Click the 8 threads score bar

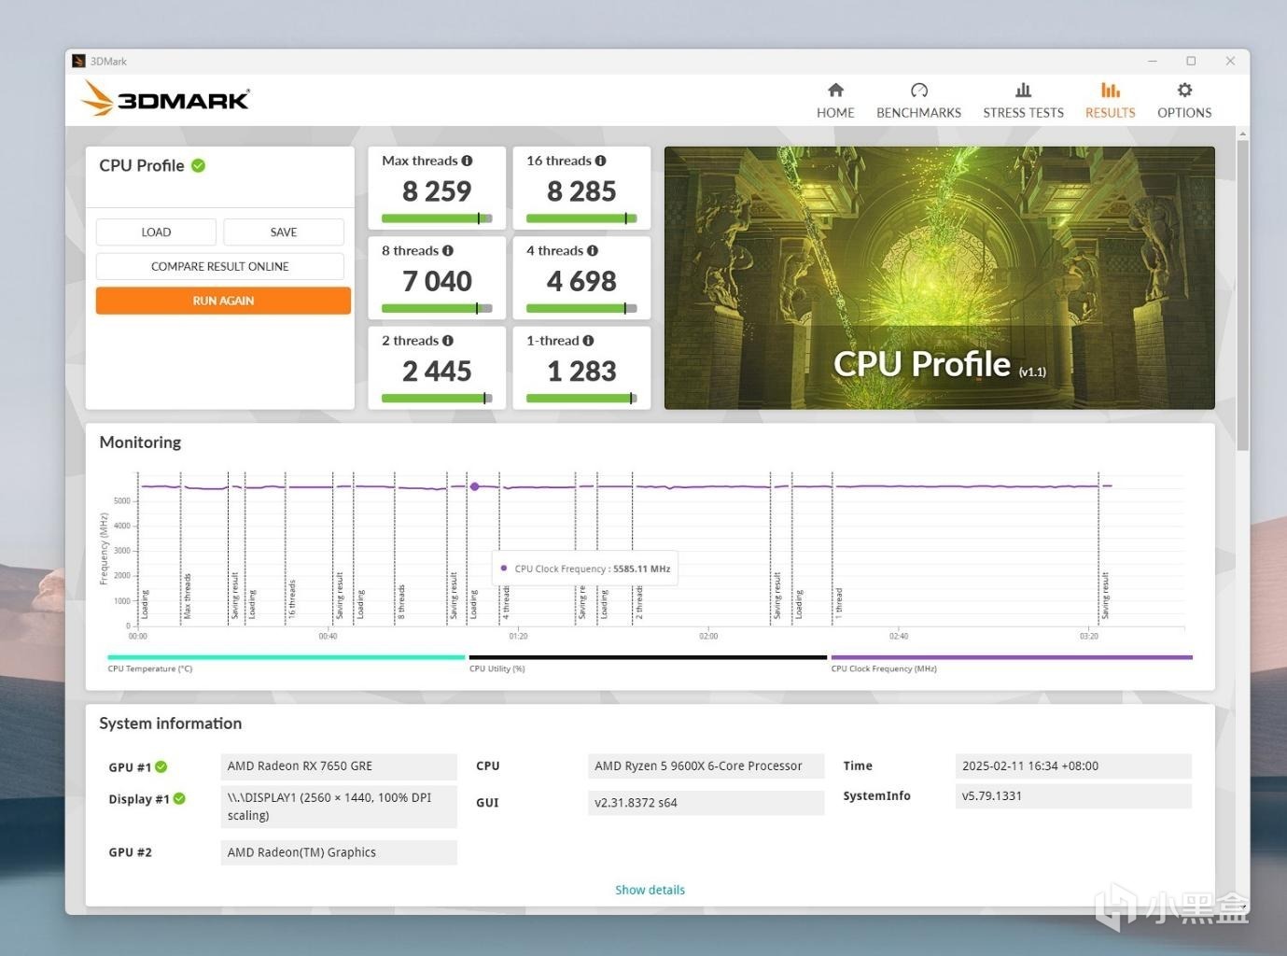[437, 309]
